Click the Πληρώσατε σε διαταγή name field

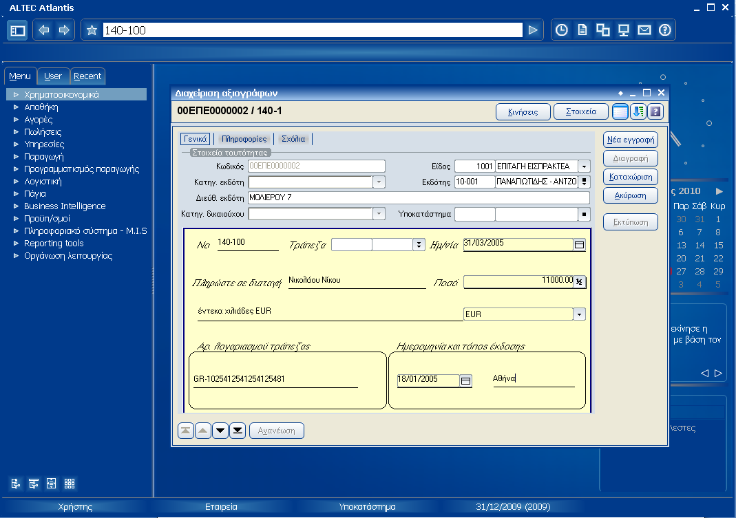[x=357, y=281]
